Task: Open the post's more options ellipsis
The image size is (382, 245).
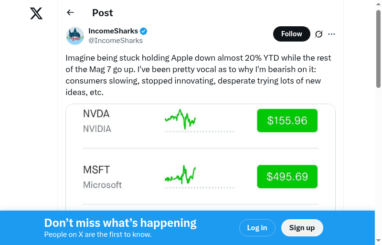Action: click(x=332, y=34)
